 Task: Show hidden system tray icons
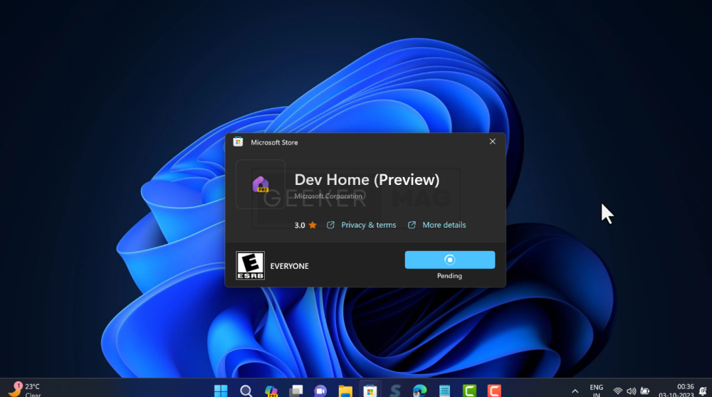[x=575, y=391]
